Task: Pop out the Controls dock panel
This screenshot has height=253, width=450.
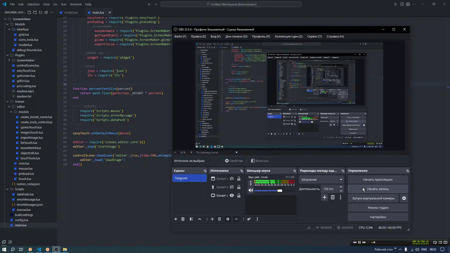Action: click(x=407, y=170)
